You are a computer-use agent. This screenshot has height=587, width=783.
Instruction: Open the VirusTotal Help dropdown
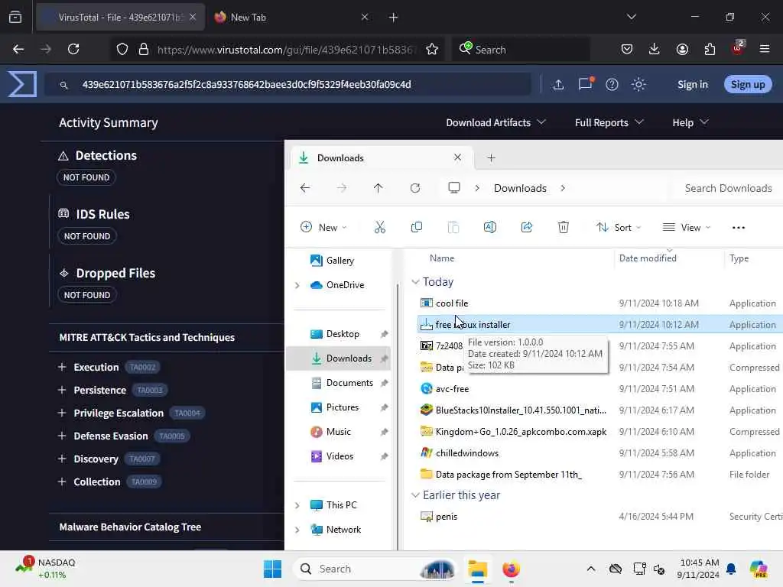click(690, 122)
